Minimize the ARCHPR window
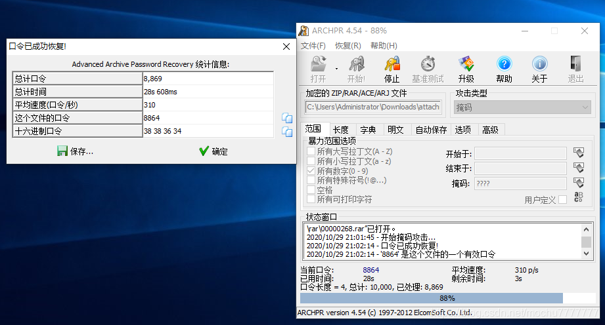This screenshot has height=325, width=605. (x=525, y=31)
